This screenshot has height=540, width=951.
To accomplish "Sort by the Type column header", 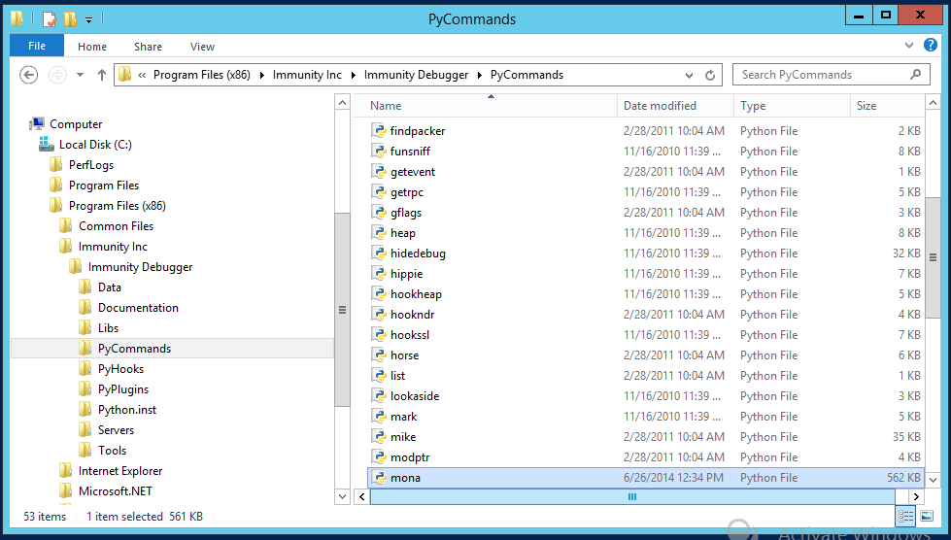I will [753, 106].
